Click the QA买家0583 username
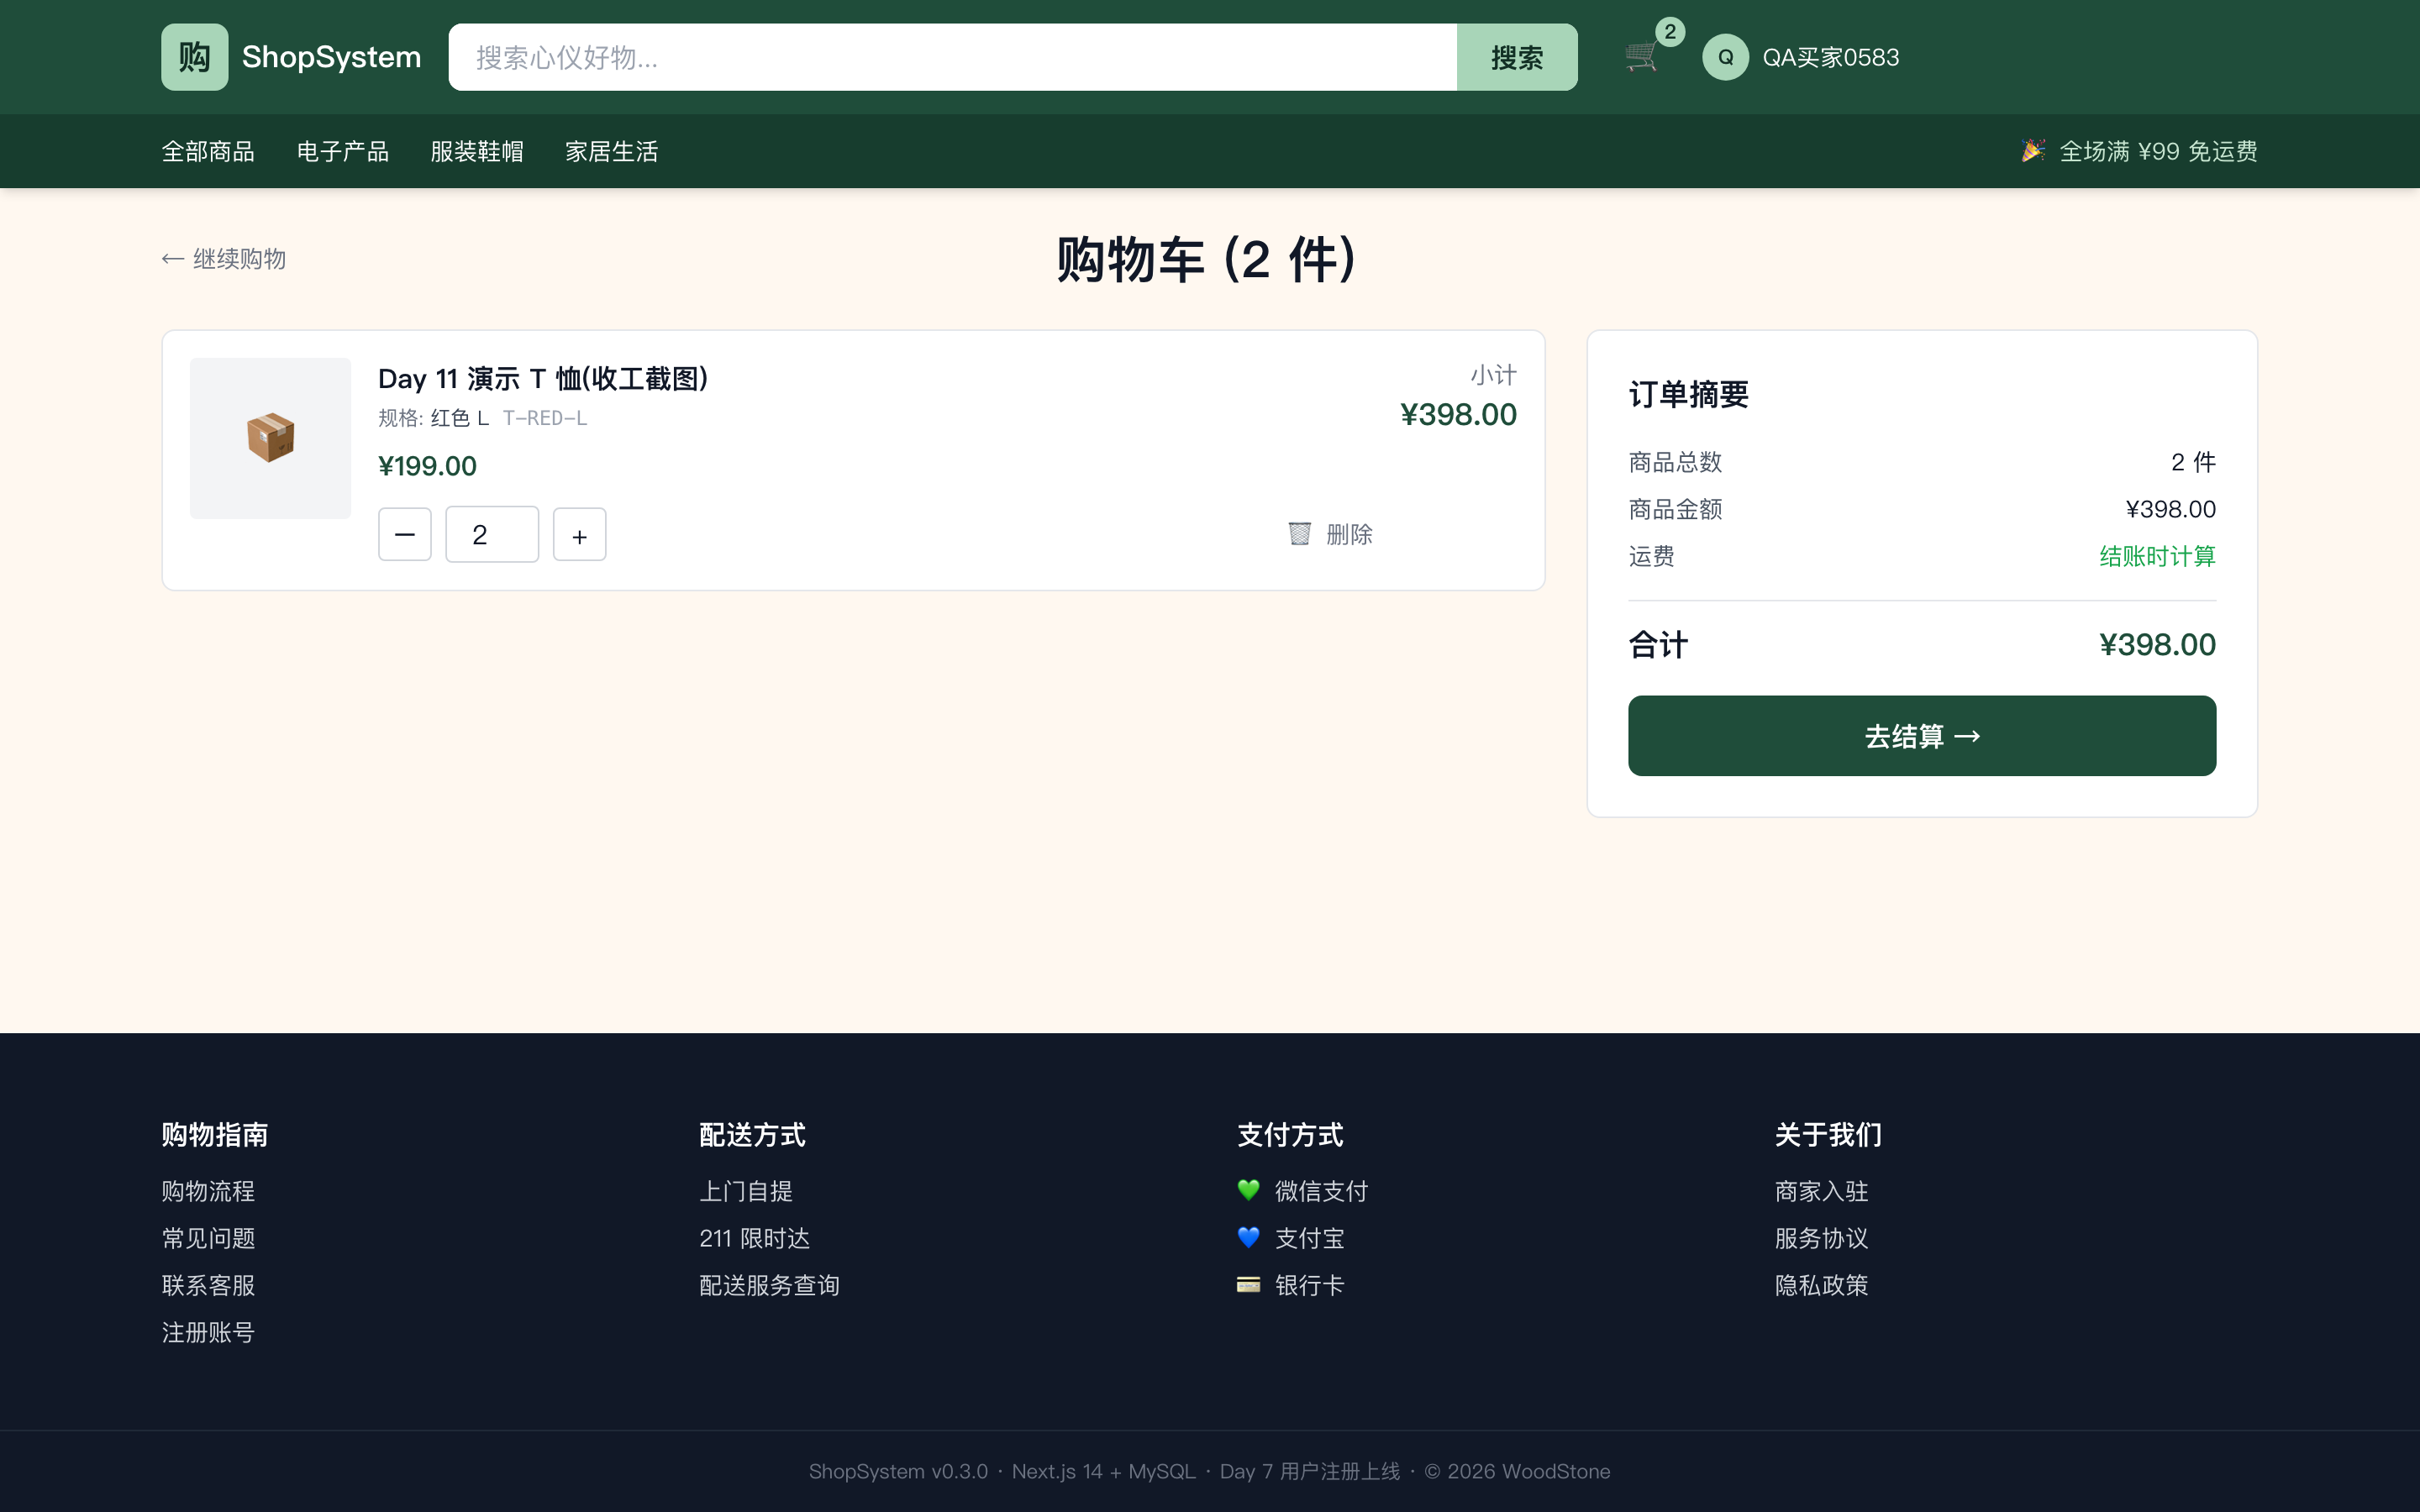 1830,57
